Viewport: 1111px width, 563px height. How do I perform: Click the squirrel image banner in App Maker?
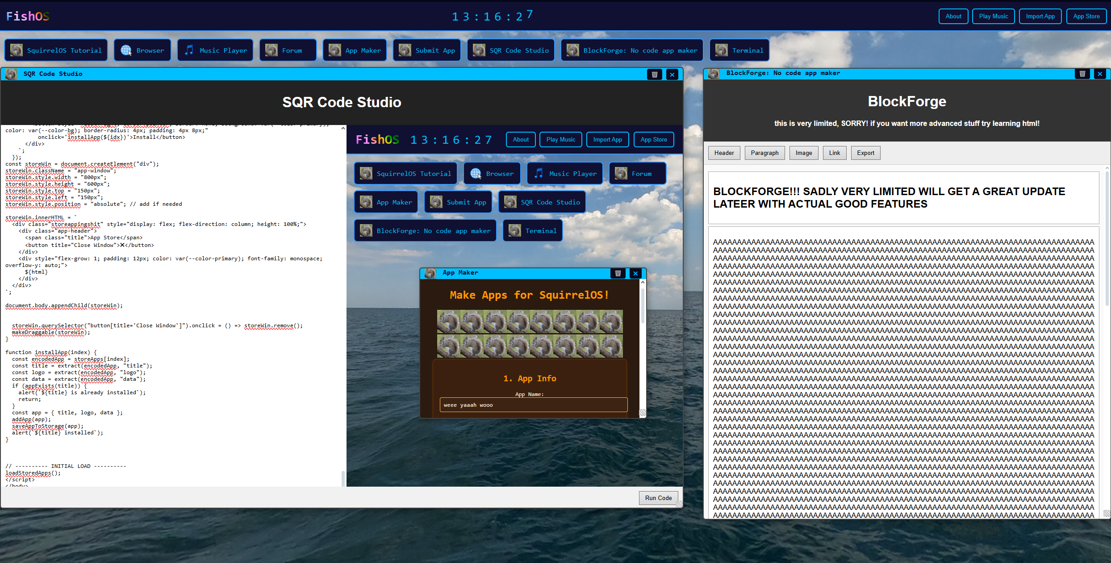coord(530,334)
